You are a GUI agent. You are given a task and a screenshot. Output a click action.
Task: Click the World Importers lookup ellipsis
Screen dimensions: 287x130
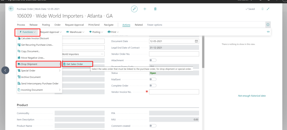(x=102, y=54)
